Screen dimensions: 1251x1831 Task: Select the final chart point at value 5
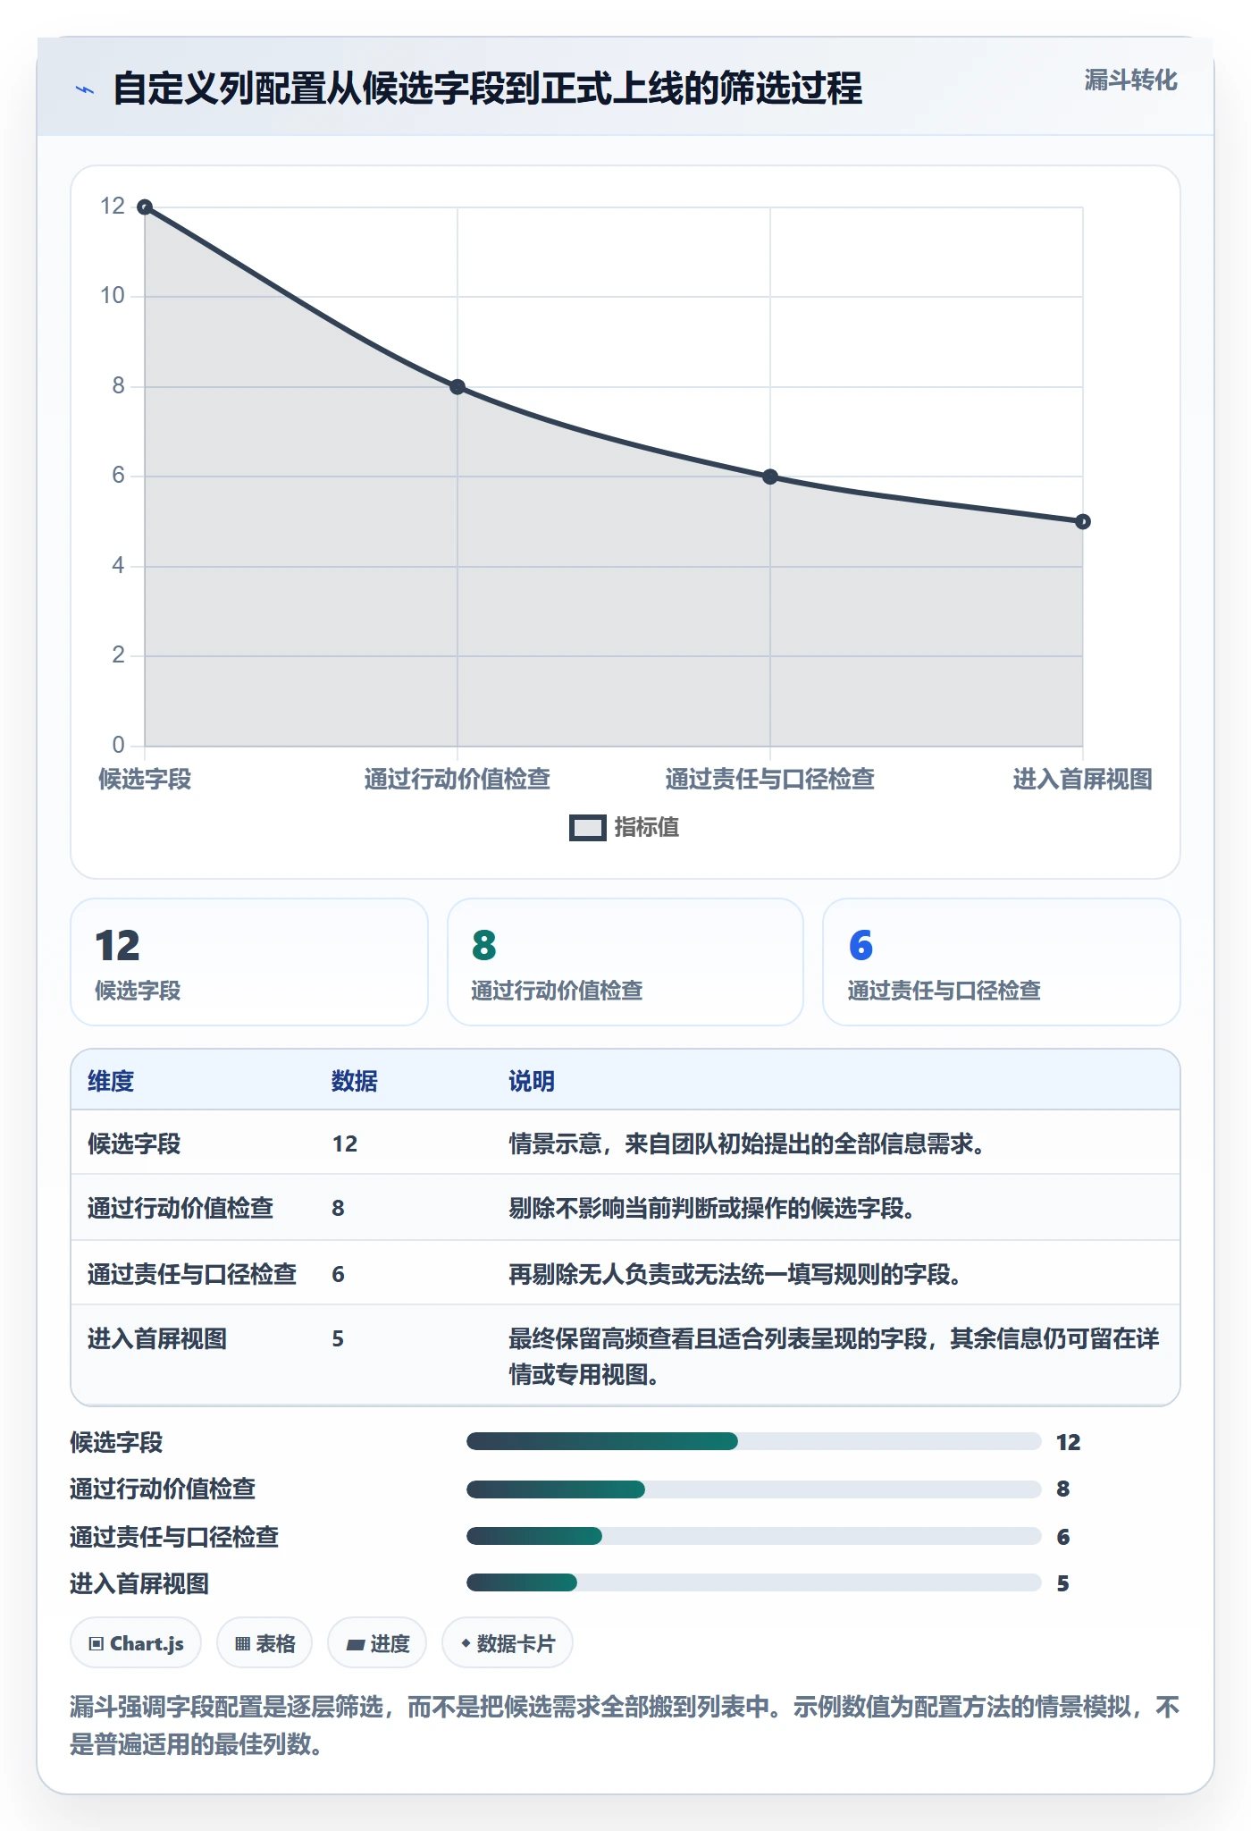pos(1082,521)
